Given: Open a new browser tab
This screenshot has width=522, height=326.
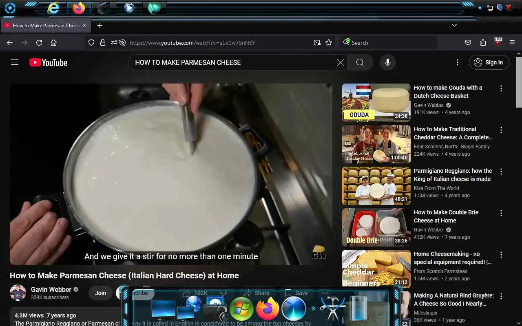Looking at the screenshot, I should 100,25.
